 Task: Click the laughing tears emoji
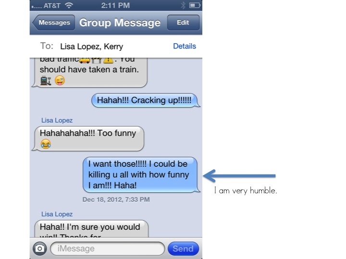click(46, 144)
